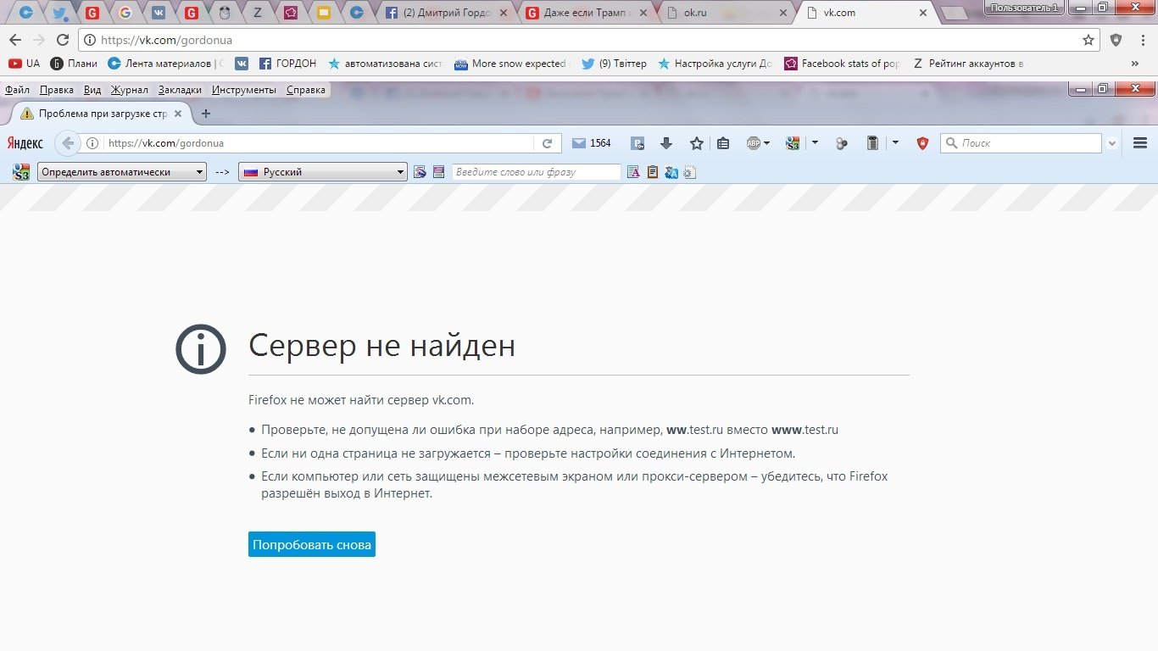Open the Инструменты menu

(244, 90)
